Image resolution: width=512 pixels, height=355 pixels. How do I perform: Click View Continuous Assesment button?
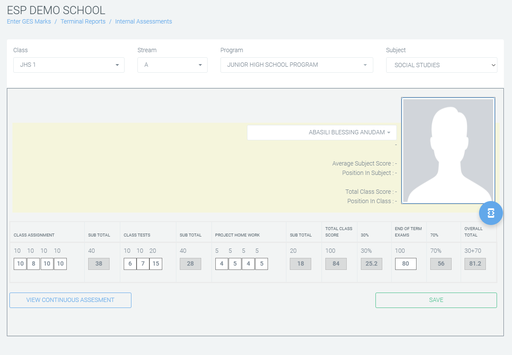click(70, 300)
